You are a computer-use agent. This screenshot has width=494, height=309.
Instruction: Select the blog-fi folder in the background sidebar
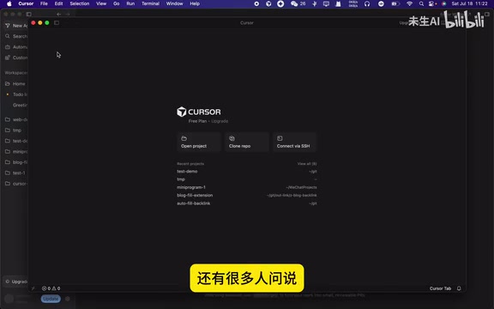tap(15, 162)
